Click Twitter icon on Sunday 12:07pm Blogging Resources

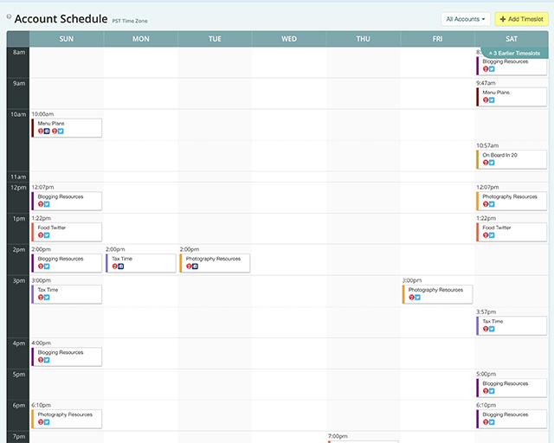pos(47,204)
